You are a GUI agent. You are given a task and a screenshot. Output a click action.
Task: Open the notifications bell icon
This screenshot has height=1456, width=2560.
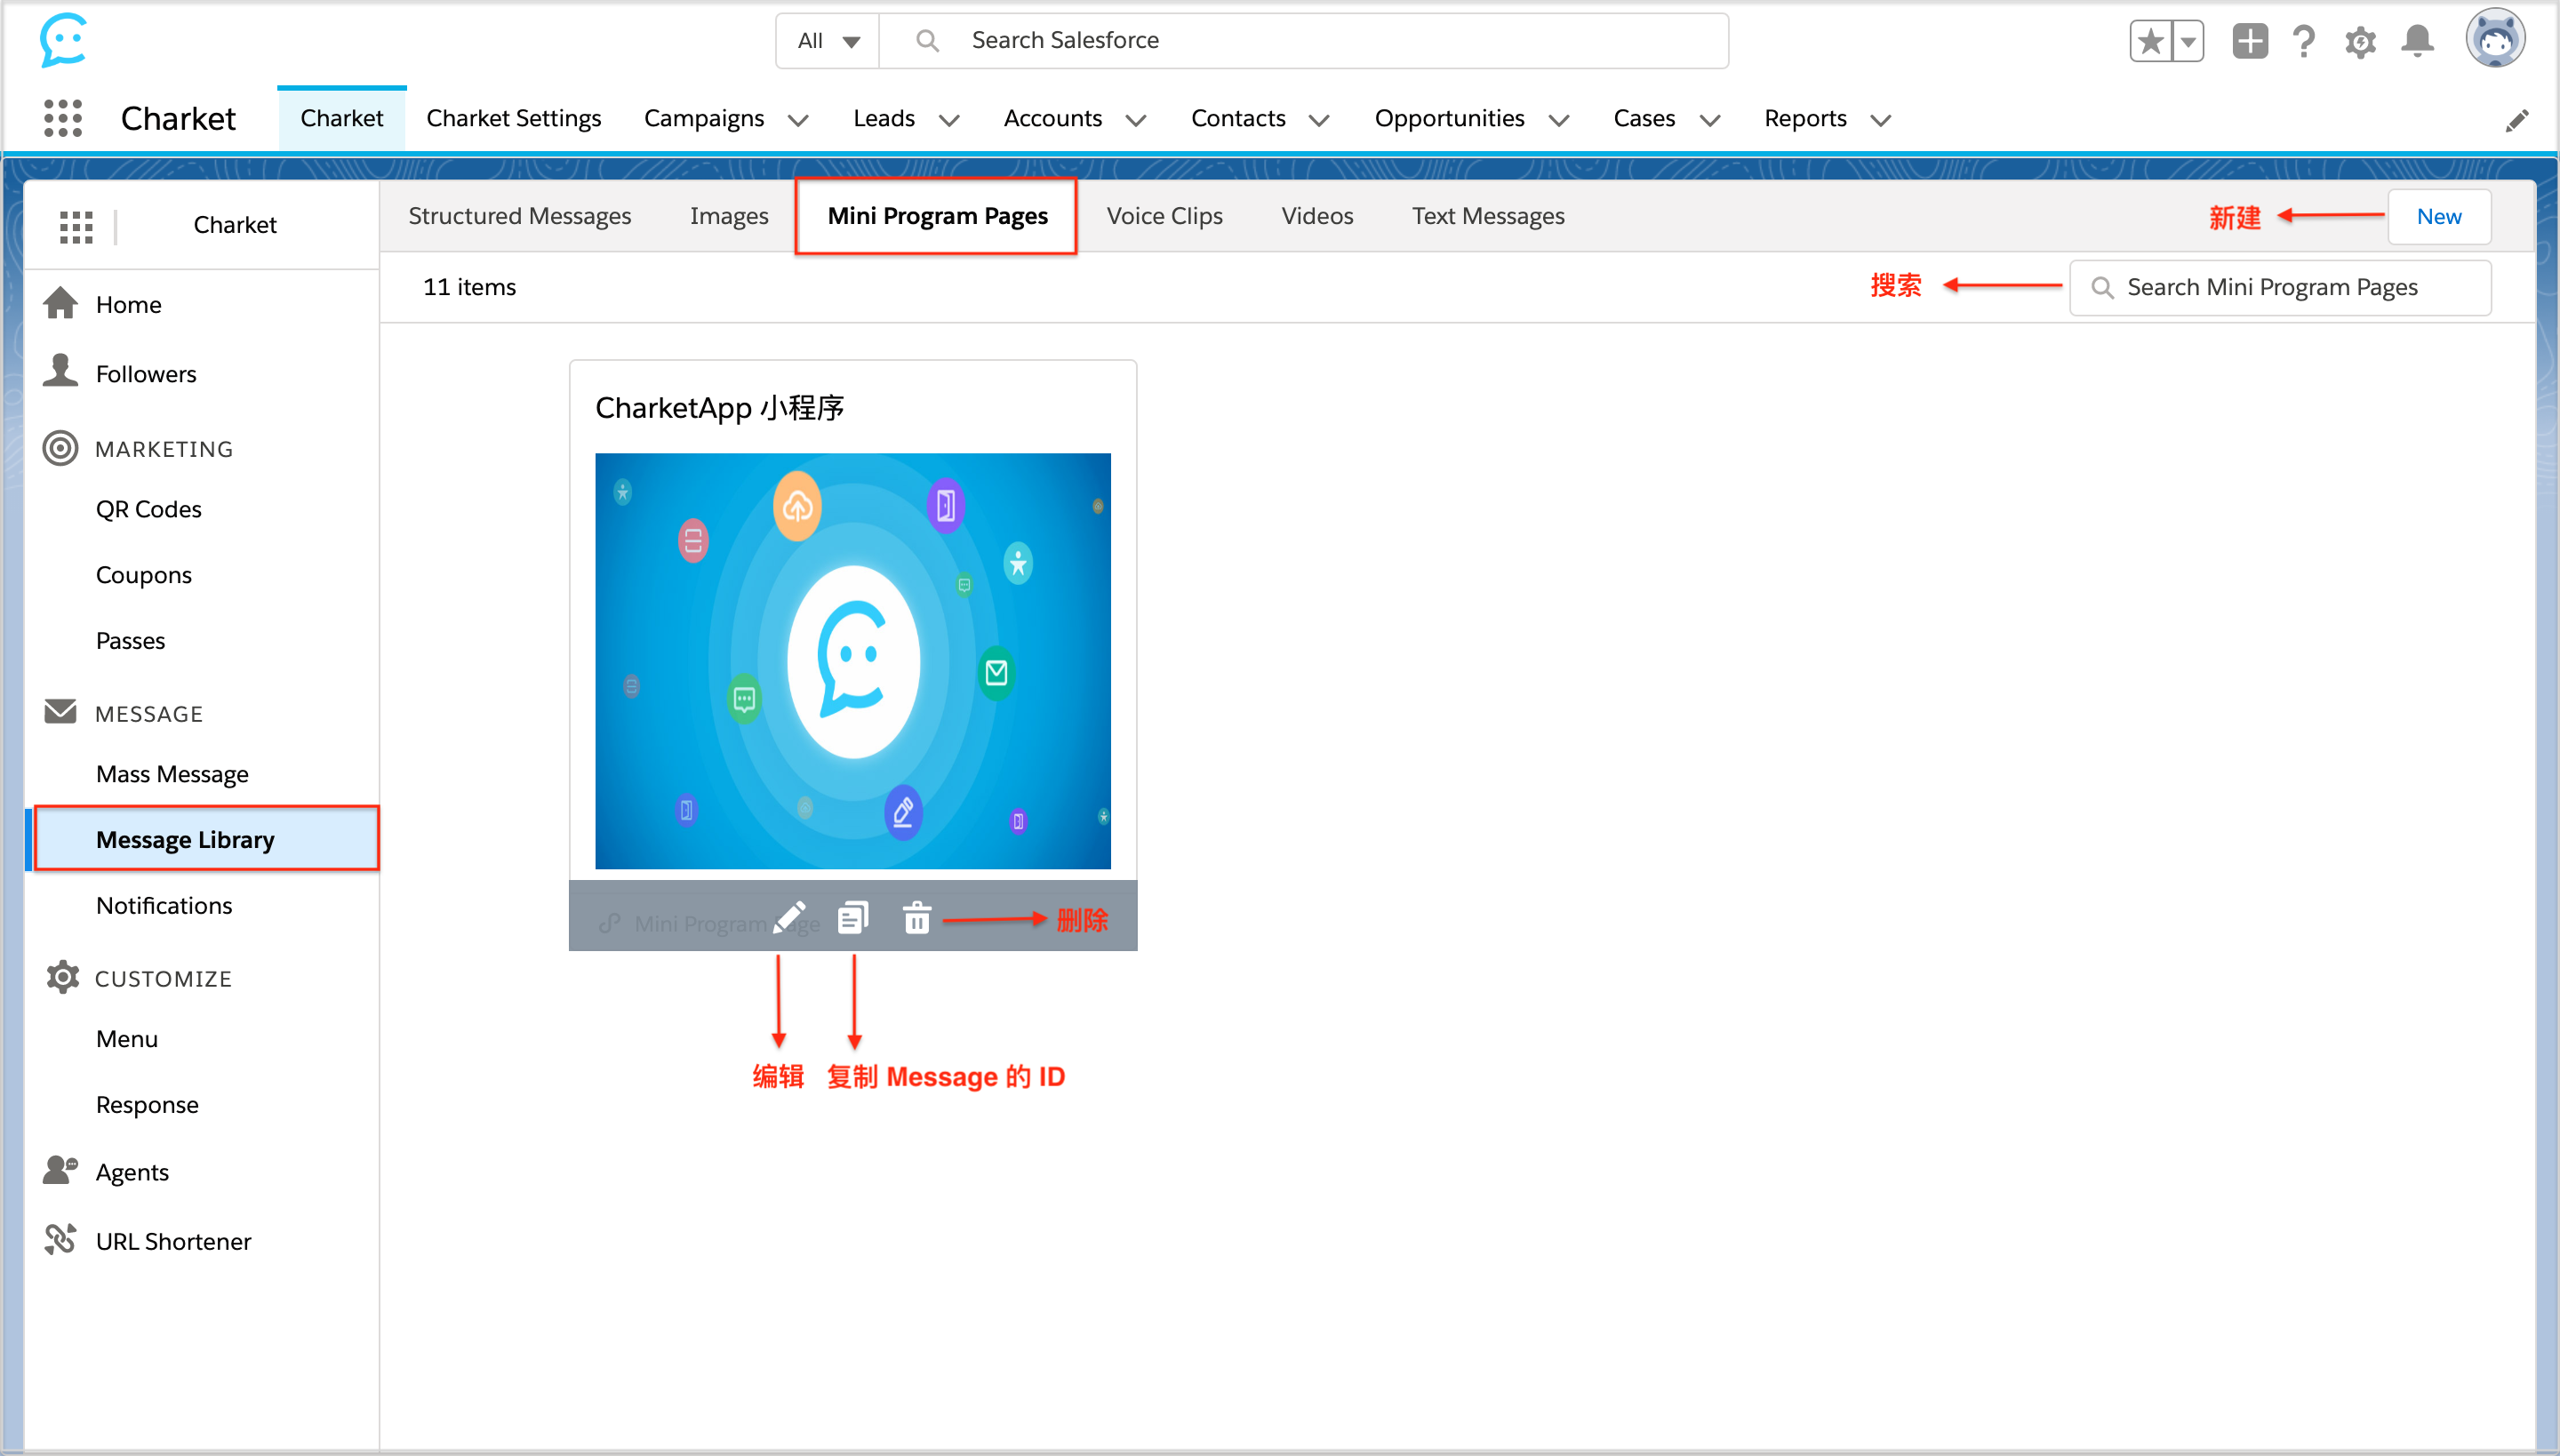pyautogui.click(x=2418, y=41)
